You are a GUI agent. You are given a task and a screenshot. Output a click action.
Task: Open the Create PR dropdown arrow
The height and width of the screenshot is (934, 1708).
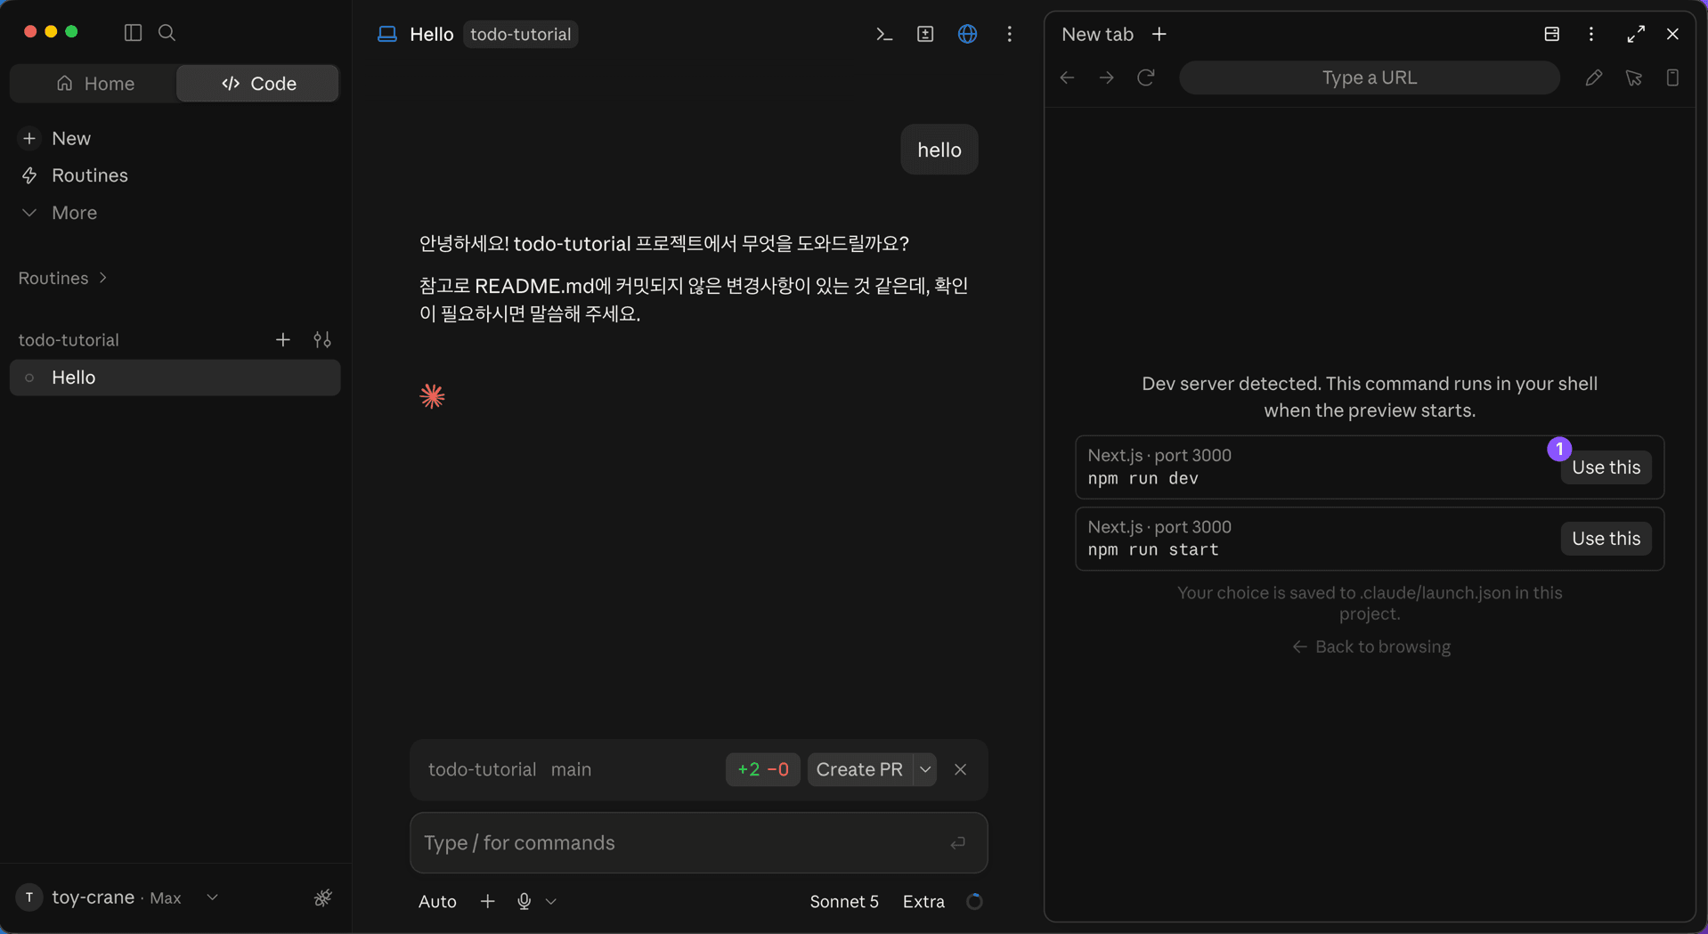pos(925,769)
